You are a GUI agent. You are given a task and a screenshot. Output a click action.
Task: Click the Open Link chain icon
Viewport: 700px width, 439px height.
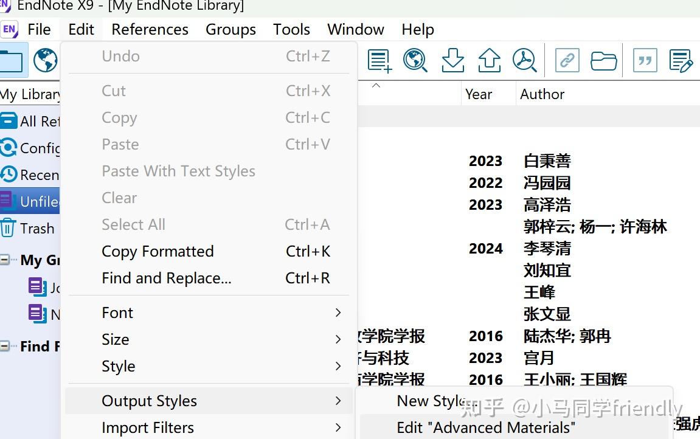point(567,60)
